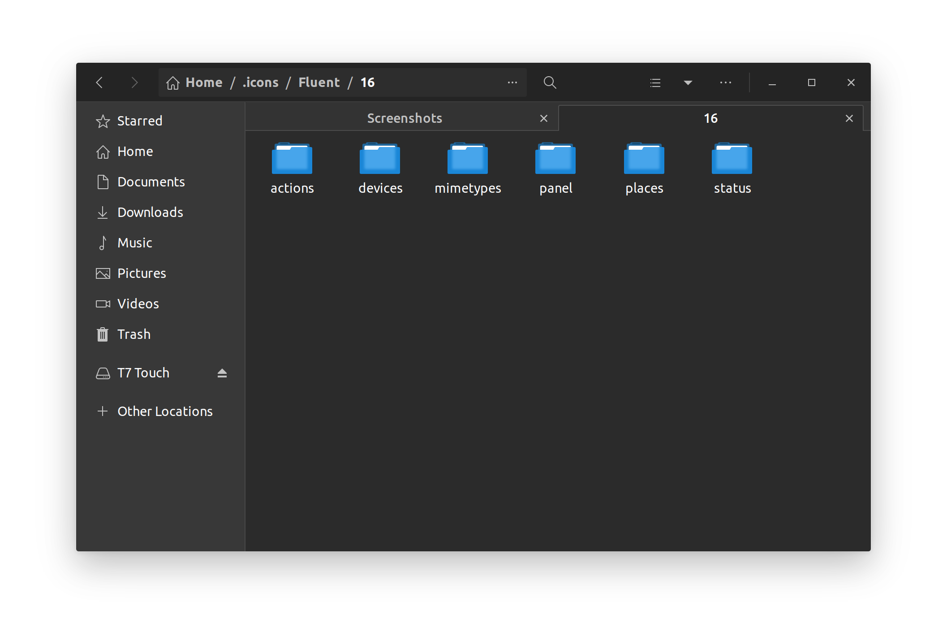Select the 16 tab
The width and height of the screenshot is (947, 641).
point(710,118)
